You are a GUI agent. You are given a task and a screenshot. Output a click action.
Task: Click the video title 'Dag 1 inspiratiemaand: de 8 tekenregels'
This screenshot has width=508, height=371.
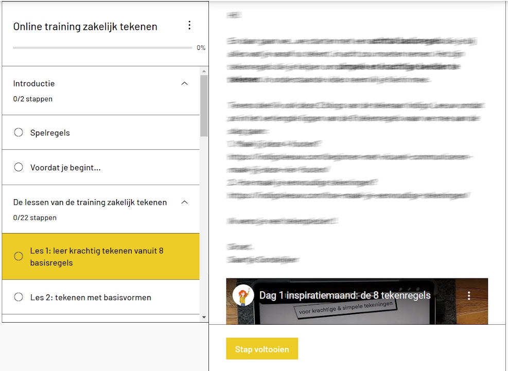click(345, 295)
